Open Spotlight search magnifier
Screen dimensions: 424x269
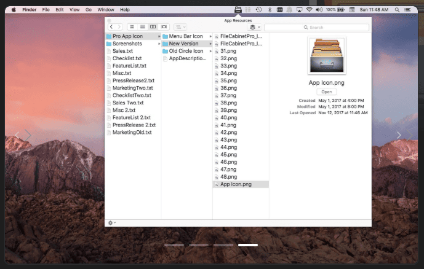tap(397, 10)
